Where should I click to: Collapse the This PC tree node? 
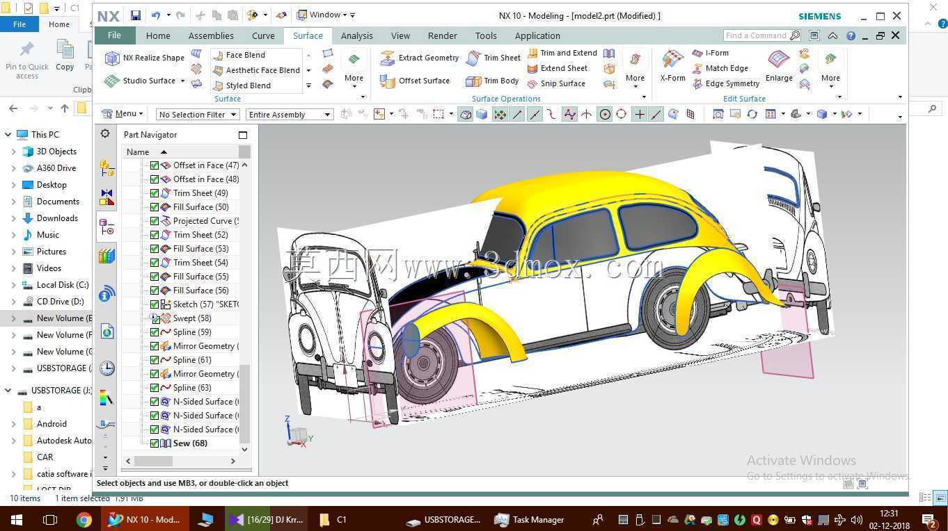pos(8,135)
